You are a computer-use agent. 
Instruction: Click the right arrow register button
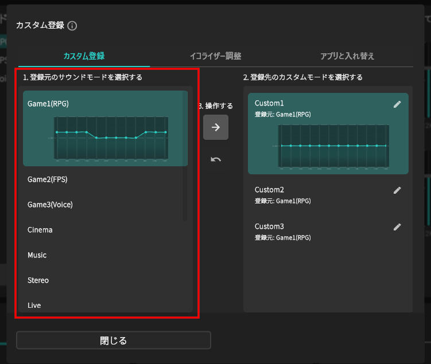(216, 127)
